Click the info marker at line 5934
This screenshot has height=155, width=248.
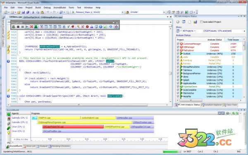coord(8,61)
